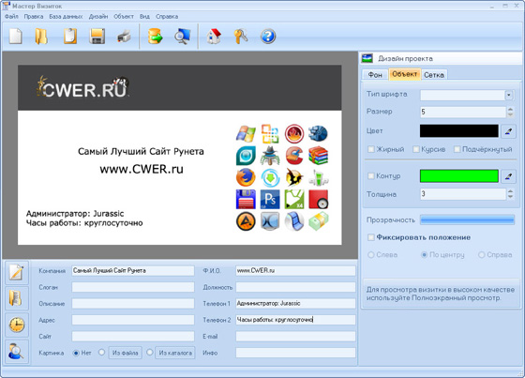Open project with the folder toolbar icon
Screen dimensions: 525x378
point(41,37)
